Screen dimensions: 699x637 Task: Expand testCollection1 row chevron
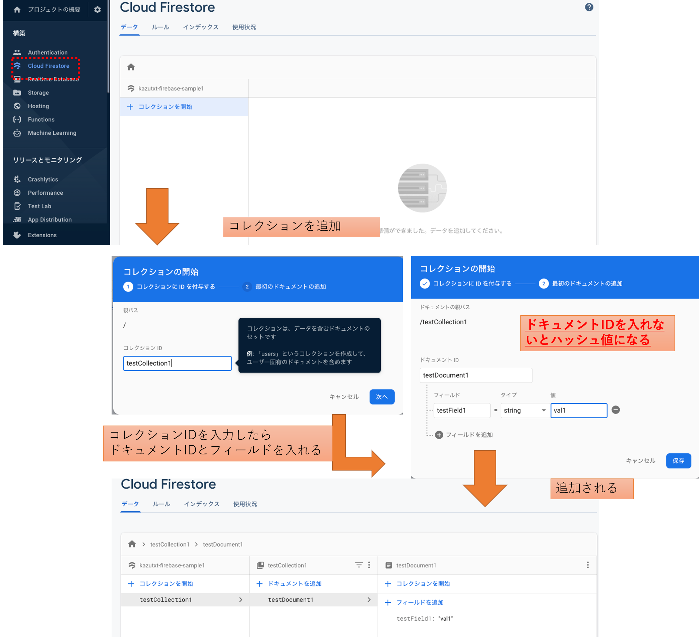(241, 599)
